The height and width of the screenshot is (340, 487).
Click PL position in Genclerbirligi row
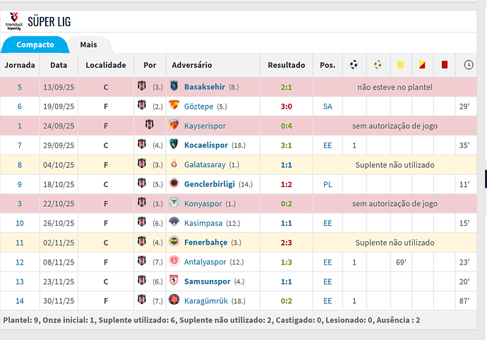point(327,184)
